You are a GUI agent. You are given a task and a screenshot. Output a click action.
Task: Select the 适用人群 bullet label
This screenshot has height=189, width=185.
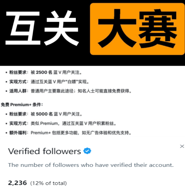[18, 91]
